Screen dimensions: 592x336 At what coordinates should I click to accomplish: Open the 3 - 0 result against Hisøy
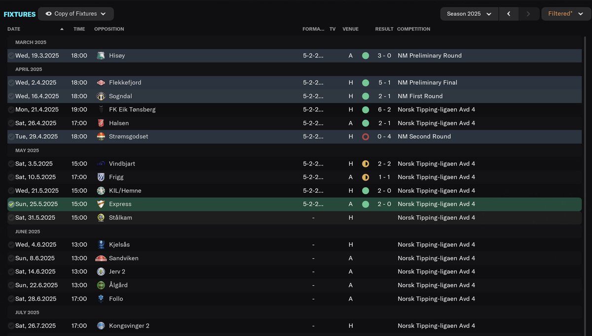point(384,56)
